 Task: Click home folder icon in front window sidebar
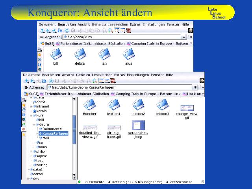[24, 115]
